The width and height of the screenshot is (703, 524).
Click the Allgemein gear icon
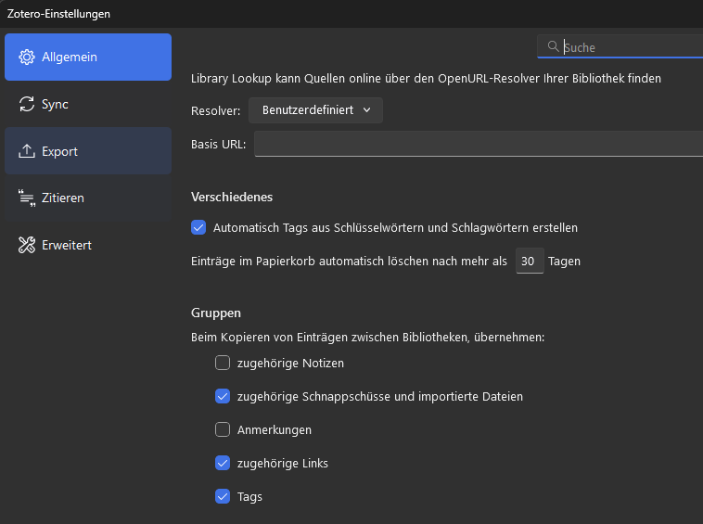tap(27, 57)
